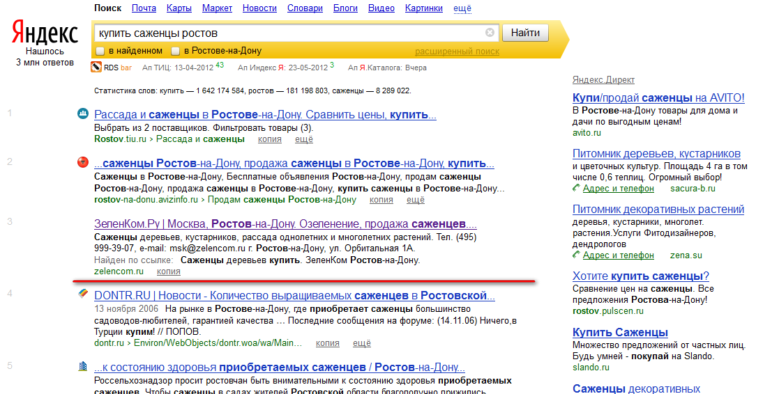
Task: Click 'Адрес и телефон' for zena.su
Action: pyautogui.click(x=618, y=255)
